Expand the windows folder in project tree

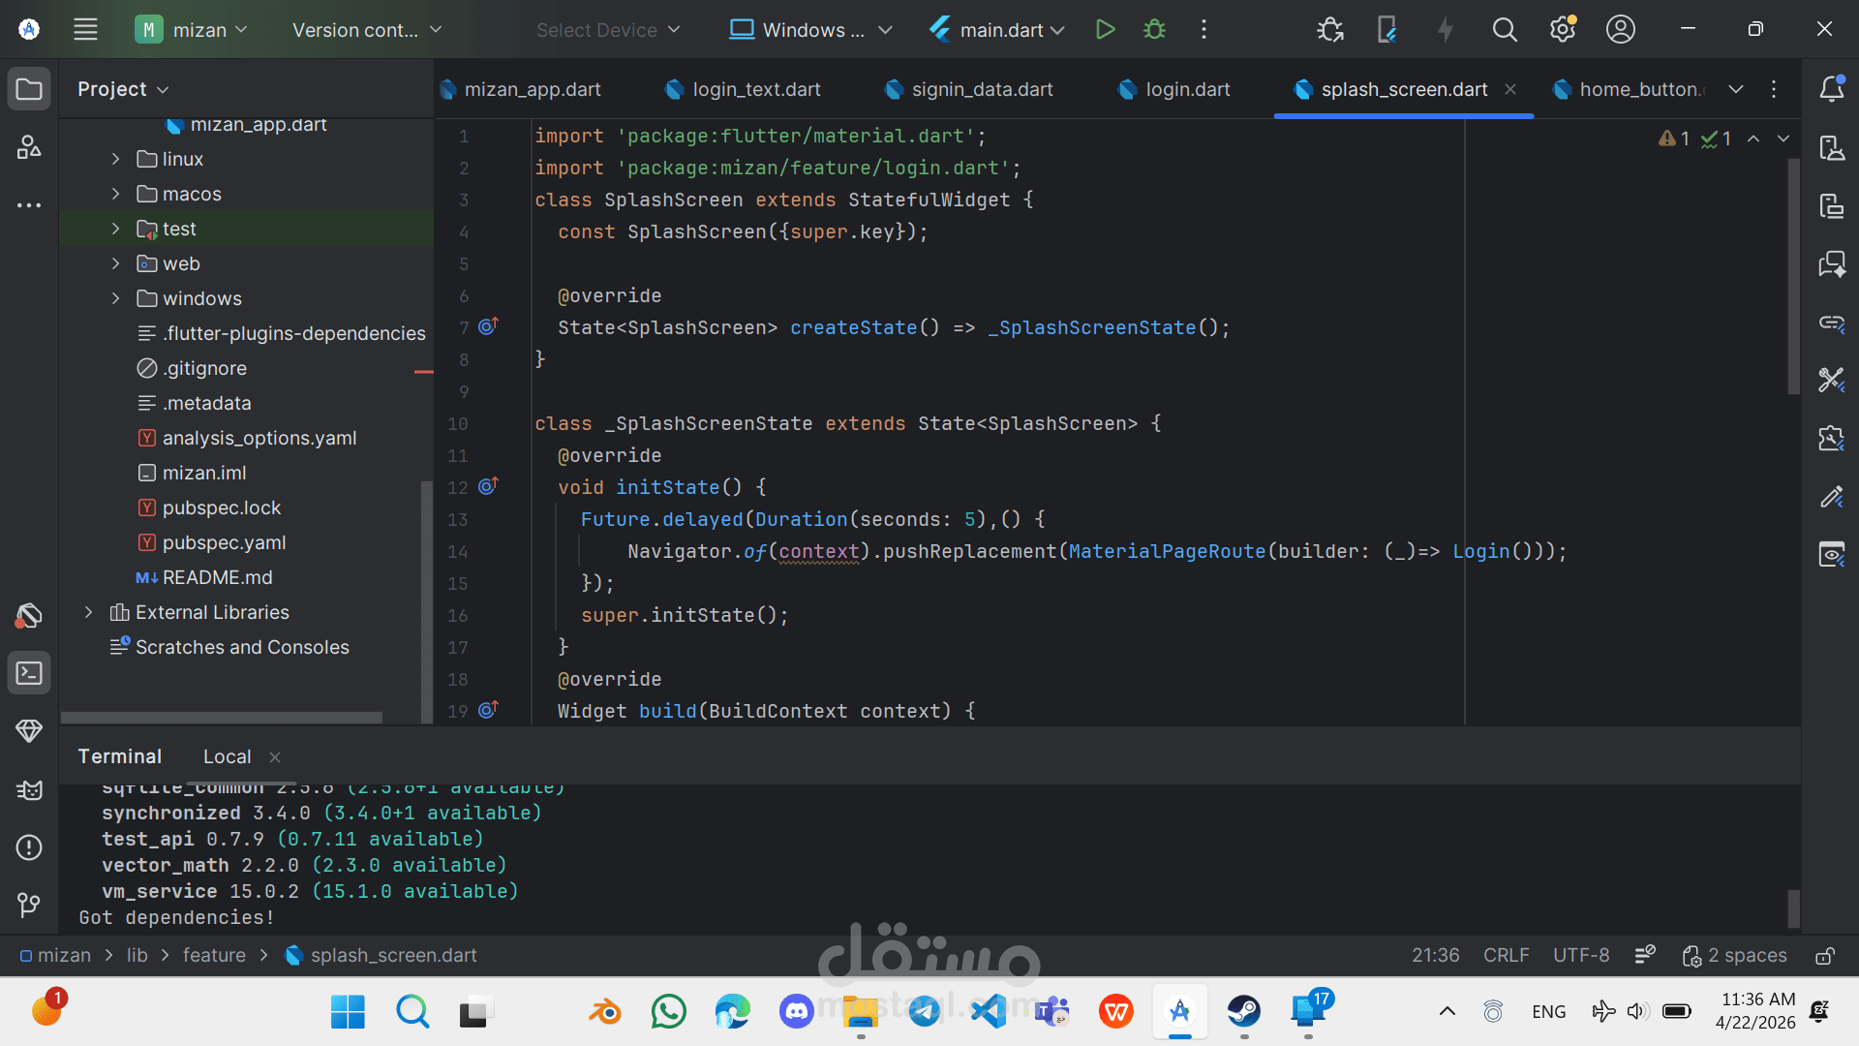pyautogui.click(x=115, y=298)
